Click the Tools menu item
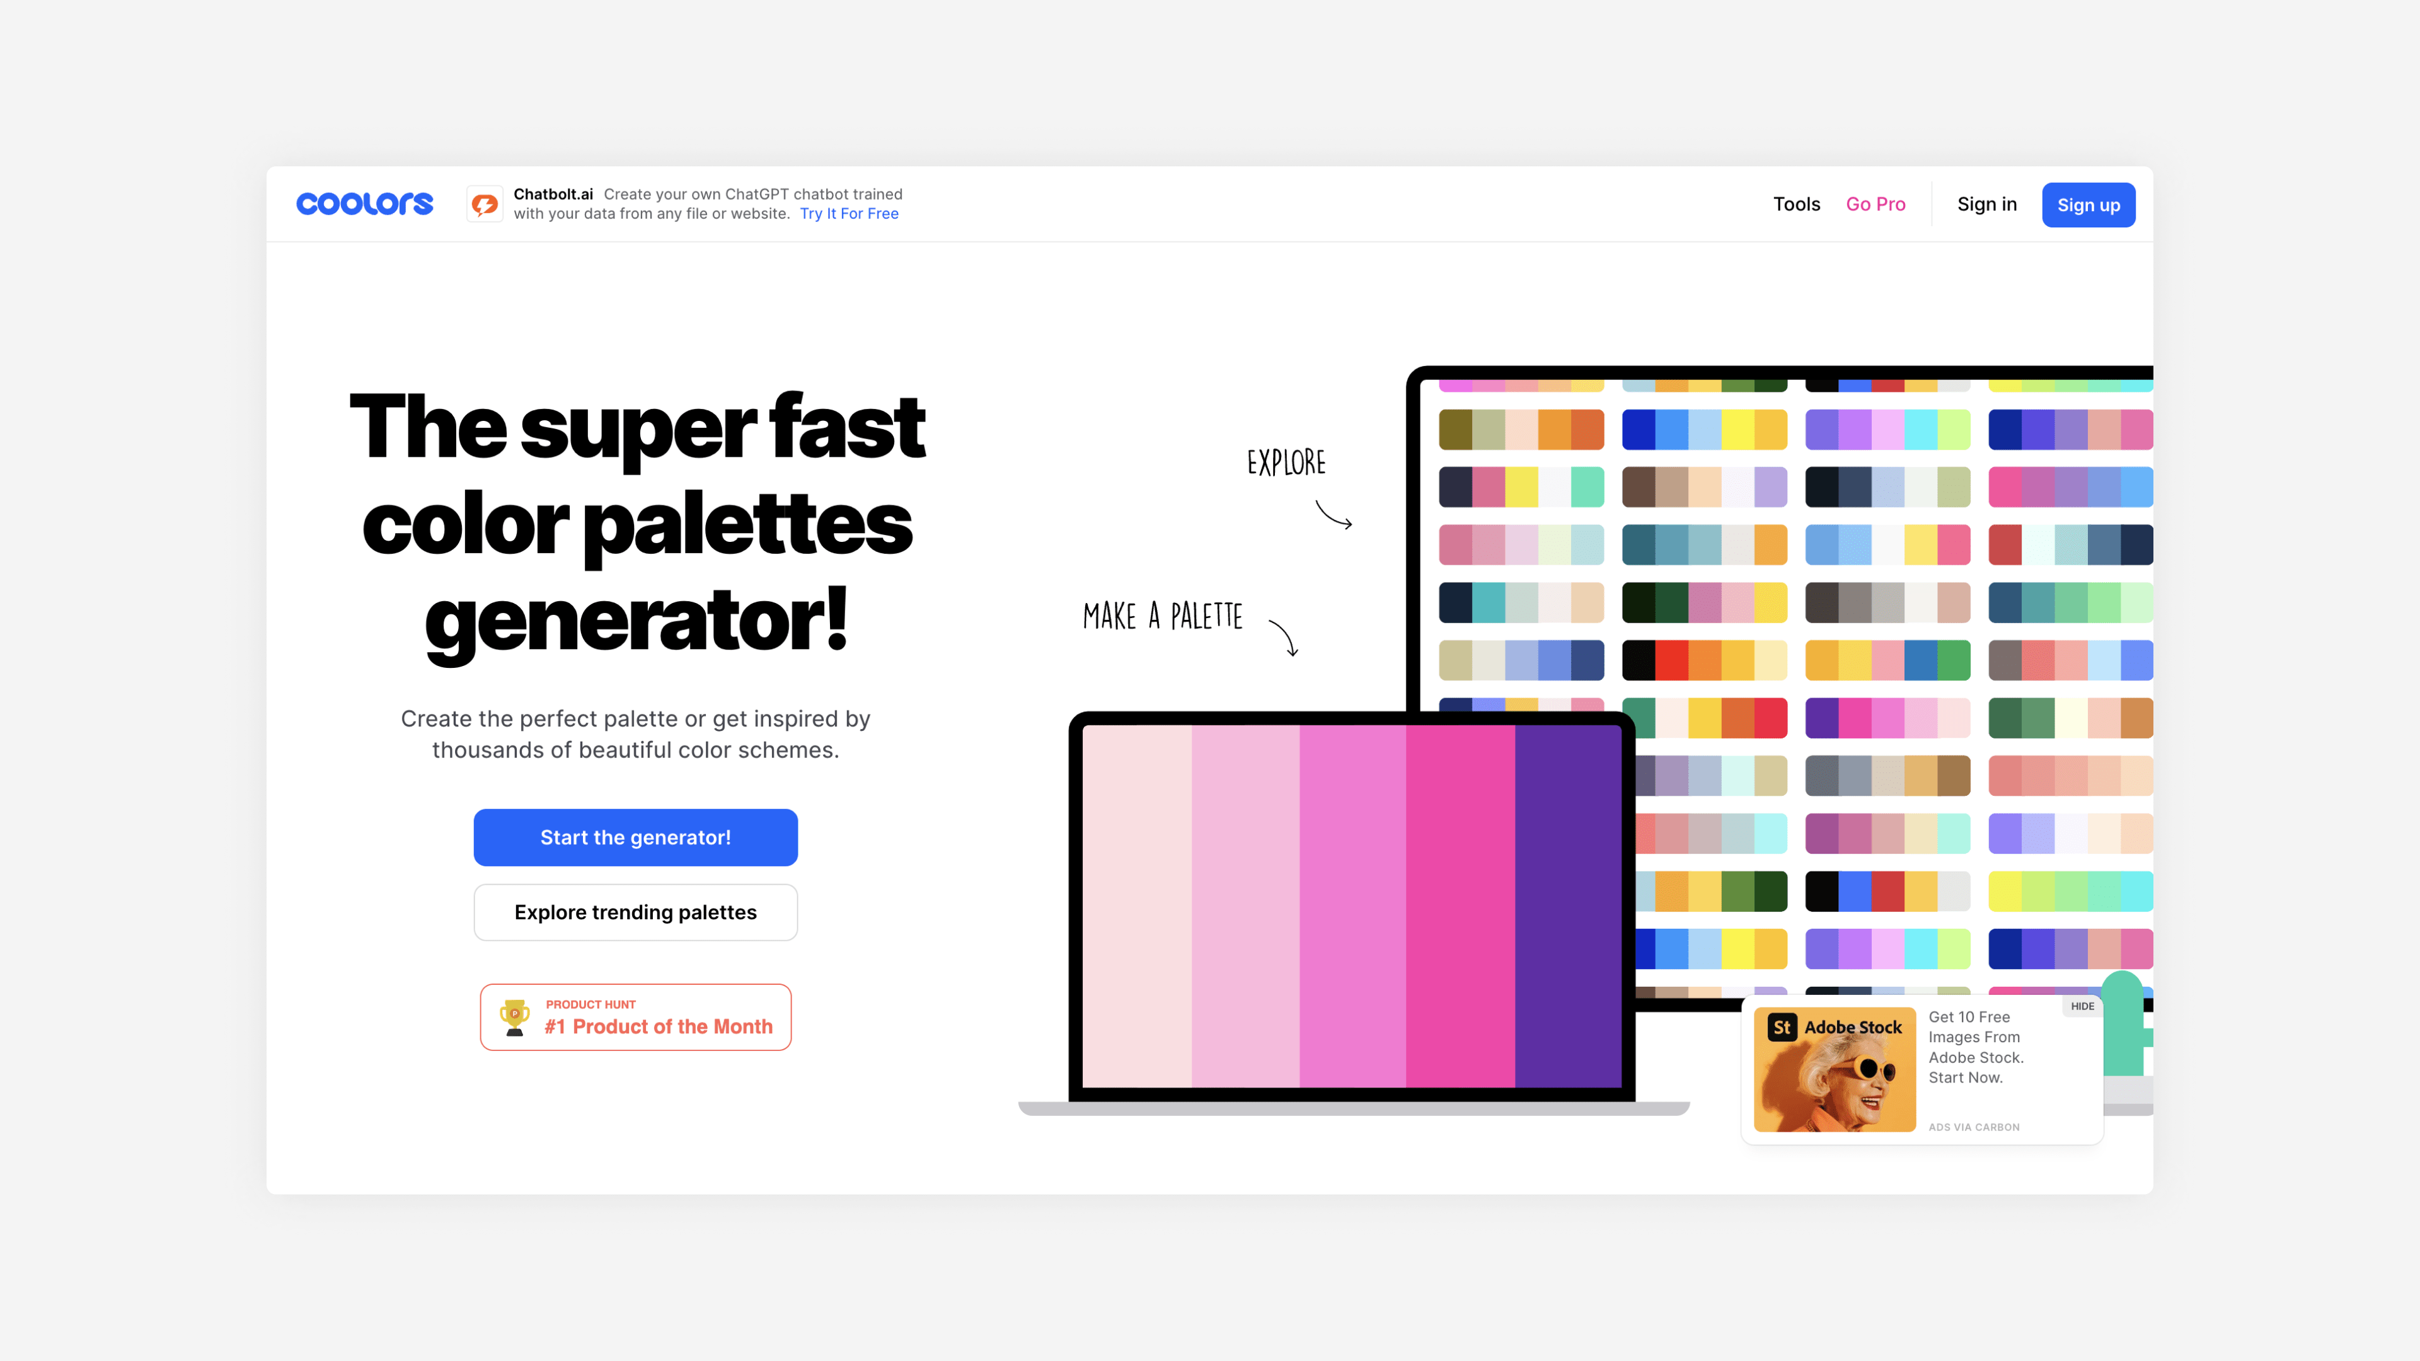2420x1361 pixels. pyautogui.click(x=1797, y=203)
